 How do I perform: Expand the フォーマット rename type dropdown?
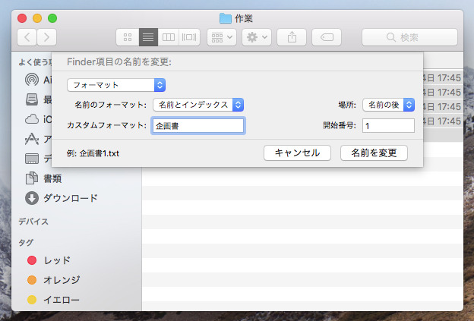(x=116, y=85)
